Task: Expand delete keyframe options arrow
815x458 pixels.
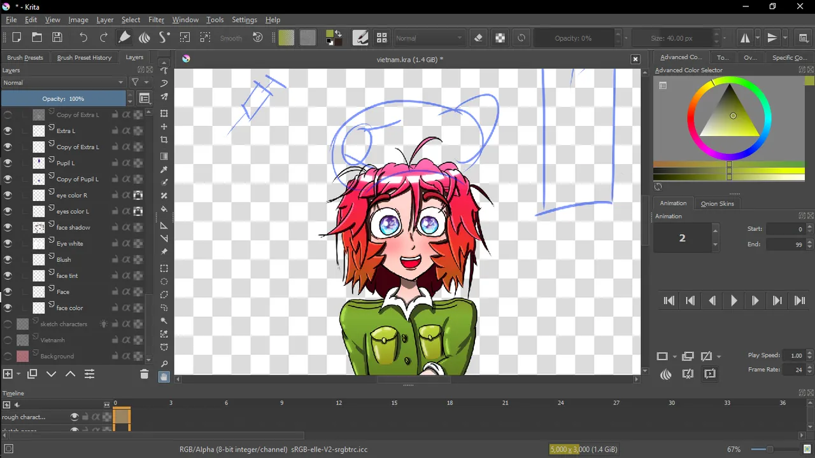Action: click(x=719, y=357)
